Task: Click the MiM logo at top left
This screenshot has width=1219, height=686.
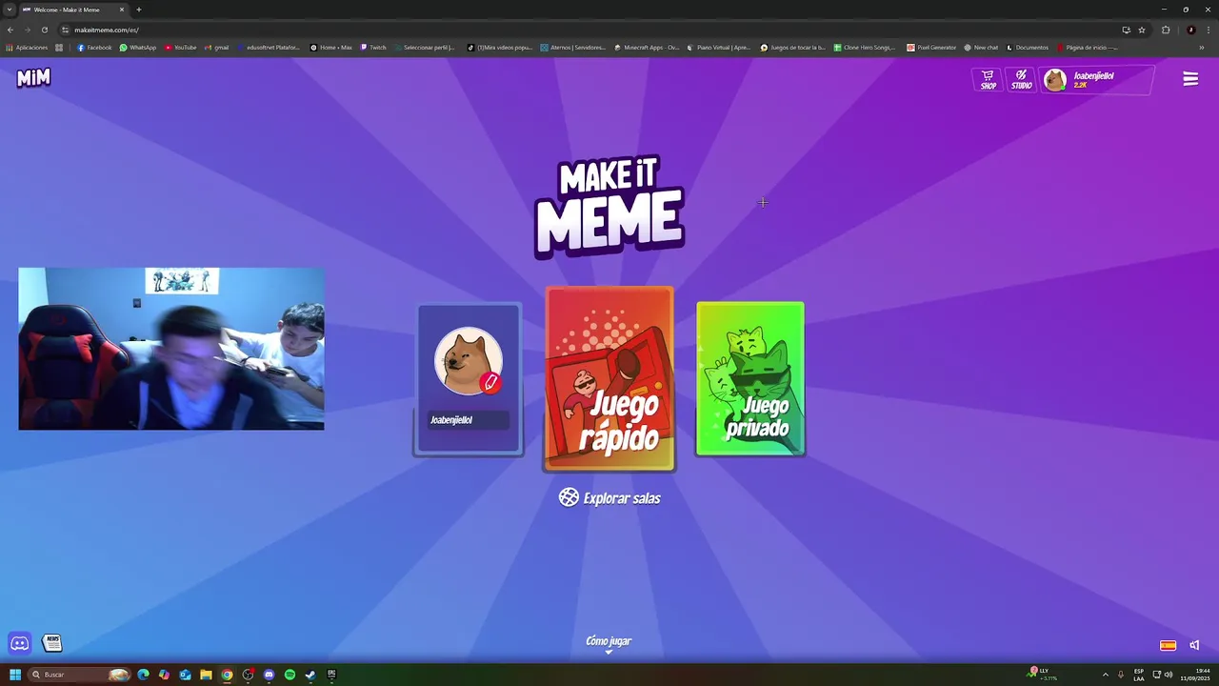Action: coord(33,78)
